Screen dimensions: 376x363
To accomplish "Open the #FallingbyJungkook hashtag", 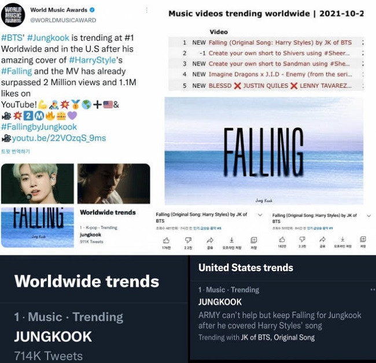I will 39,127.
